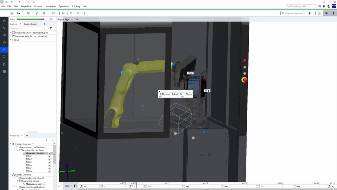Open the Original alignment dropdown
Viewport: 337px width, 190px height.
305,13
